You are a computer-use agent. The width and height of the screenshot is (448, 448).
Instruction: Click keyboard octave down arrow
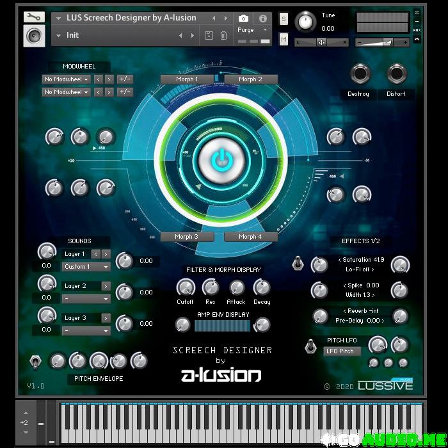(x=26, y=433)
